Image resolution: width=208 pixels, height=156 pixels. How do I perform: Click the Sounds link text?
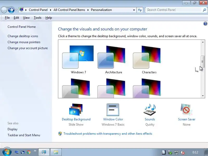(x=150, y=119)
